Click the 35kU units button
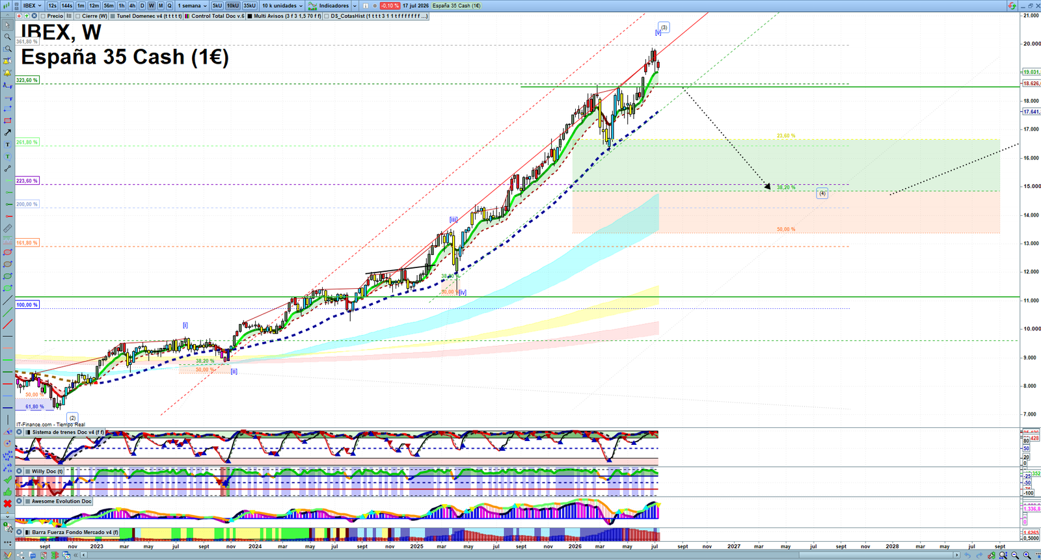Image resolution: width=1041 pixels, height=560 pixels. pos(250,6)
